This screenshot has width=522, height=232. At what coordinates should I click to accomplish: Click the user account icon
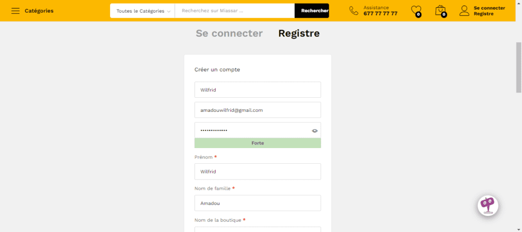pyautogui.click(x=464, y=11)
